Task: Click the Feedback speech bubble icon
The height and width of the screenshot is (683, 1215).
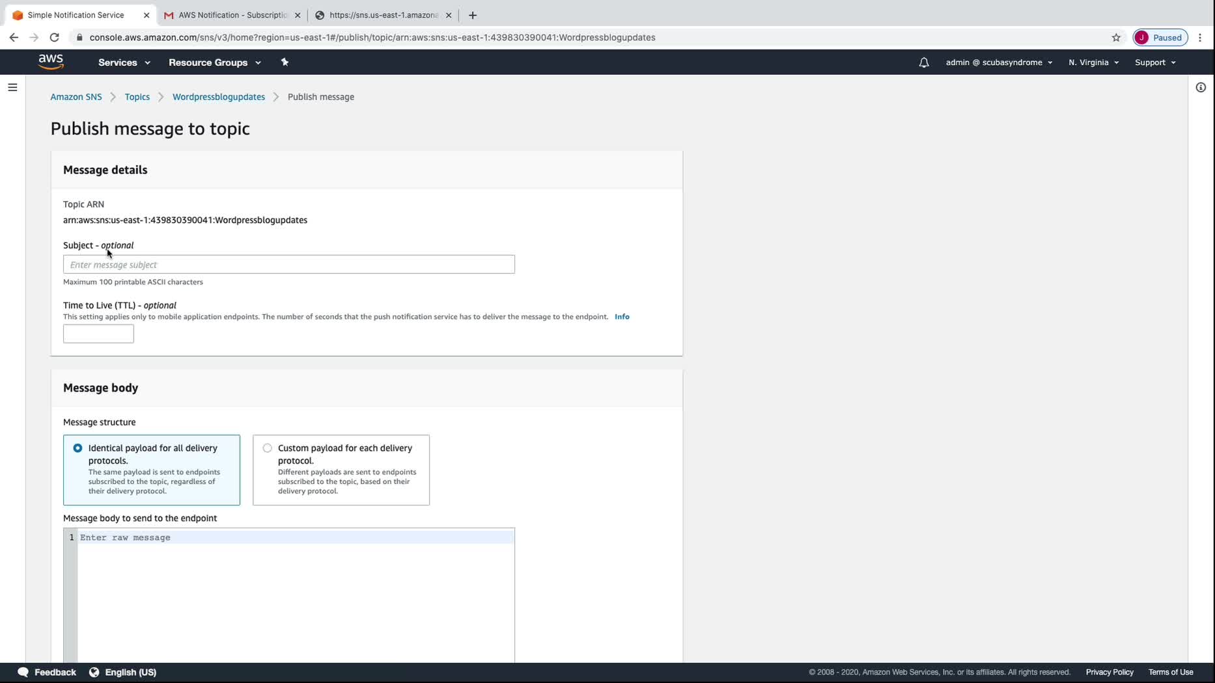Action: (x=23, y=672)
